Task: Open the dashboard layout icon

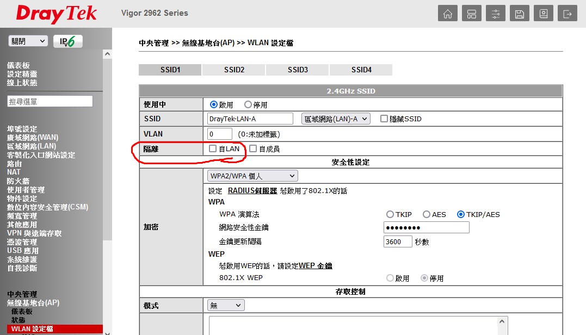Action: pos(472,14)
